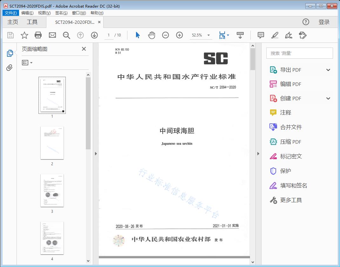Go to next page arrow

pyautogui.click(x=94, y=35)
